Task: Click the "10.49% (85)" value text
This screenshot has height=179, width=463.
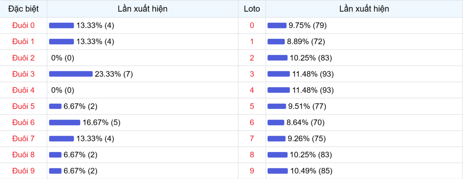Action: (311, 171)
